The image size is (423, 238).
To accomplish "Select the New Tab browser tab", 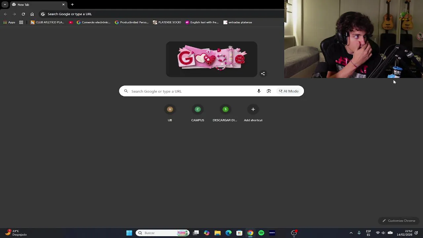I will pyautogui.click(x=38, y=5).
